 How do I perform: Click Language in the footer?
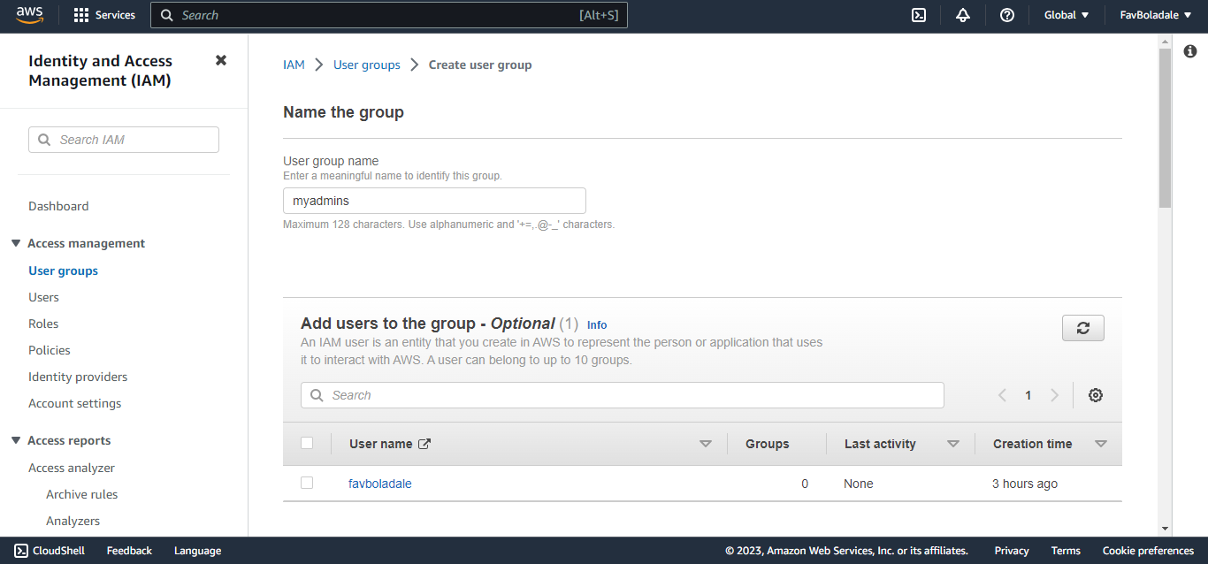coord(197,551)
